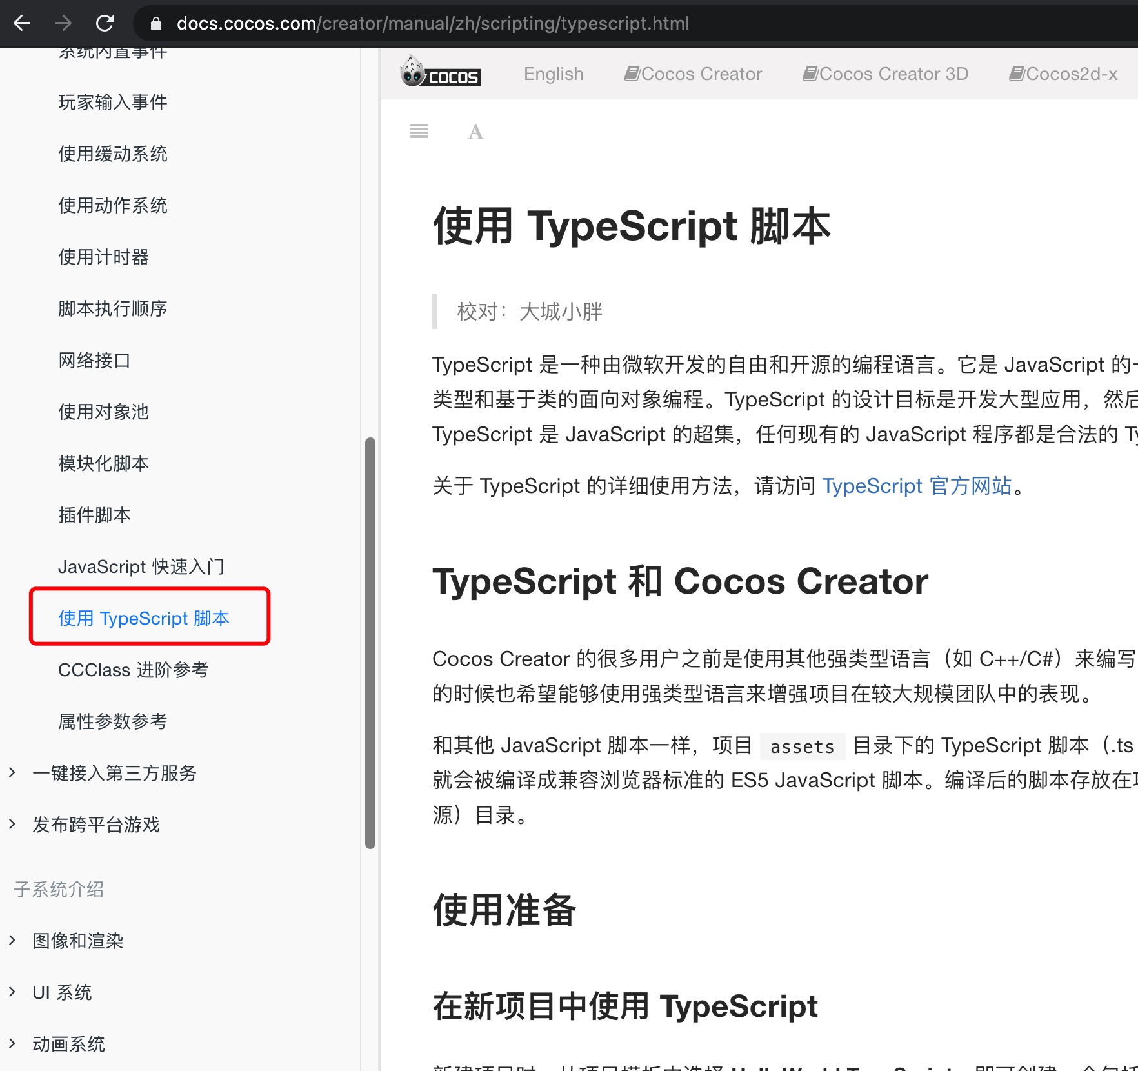Click the assets inline code text
The height and width of the screenshot is (1071, 1138).
(x=803, y=746)
